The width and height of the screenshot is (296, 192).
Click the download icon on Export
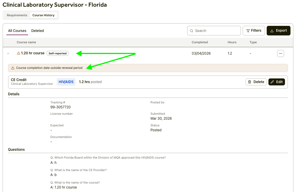pos(272,31)
